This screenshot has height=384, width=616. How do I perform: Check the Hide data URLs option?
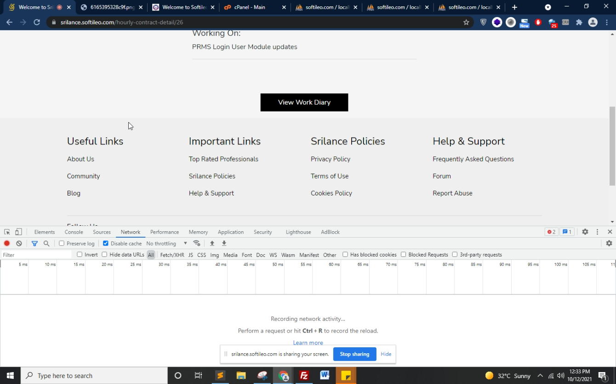(104, 255)
